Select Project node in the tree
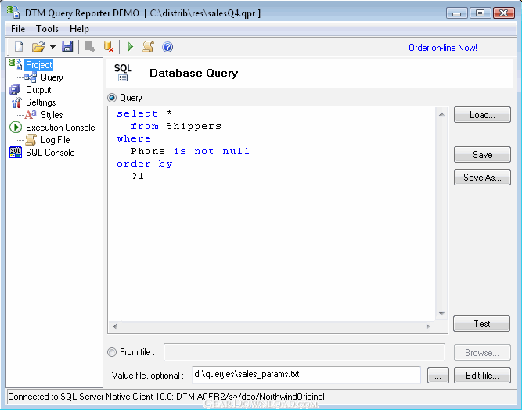Viewport: 522px width, 410px height. point(39,65)
